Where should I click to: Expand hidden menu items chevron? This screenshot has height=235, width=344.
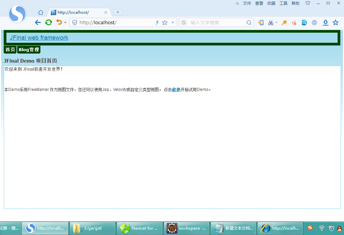pos(237,3)
